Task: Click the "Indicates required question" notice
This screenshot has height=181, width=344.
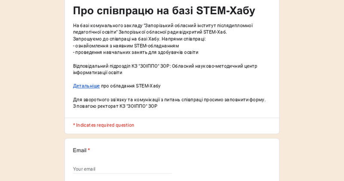Action: coord(105,125)
